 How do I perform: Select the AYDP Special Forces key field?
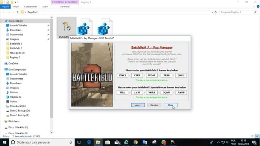[181, 92]
